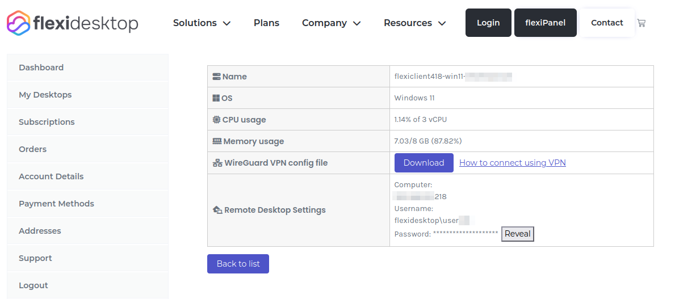Image resolution: width=675 pixels, height=299 pixels.
Task: Click the chip icon beside CPU usage
Action: [216, 120]
